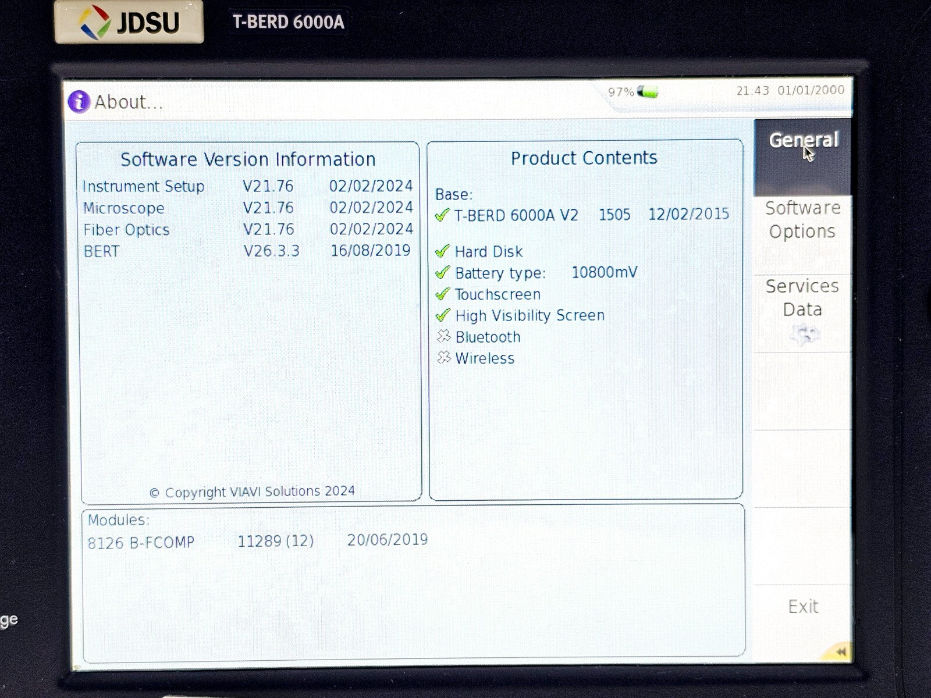Click the green battery status icon
Screen dimensions: 931x698
(648, 92)
